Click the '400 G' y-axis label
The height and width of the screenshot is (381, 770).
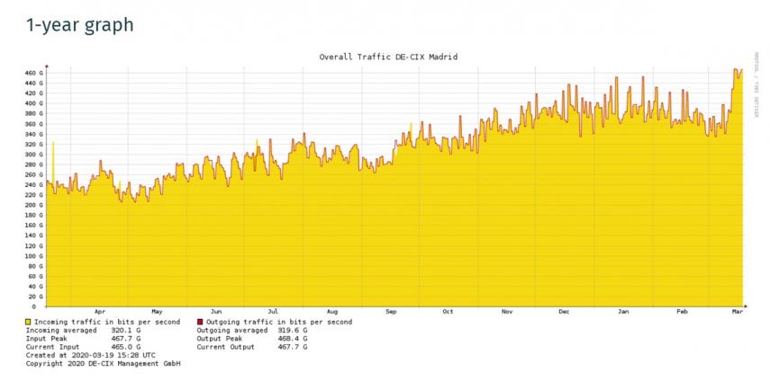(x=34, y=103)
